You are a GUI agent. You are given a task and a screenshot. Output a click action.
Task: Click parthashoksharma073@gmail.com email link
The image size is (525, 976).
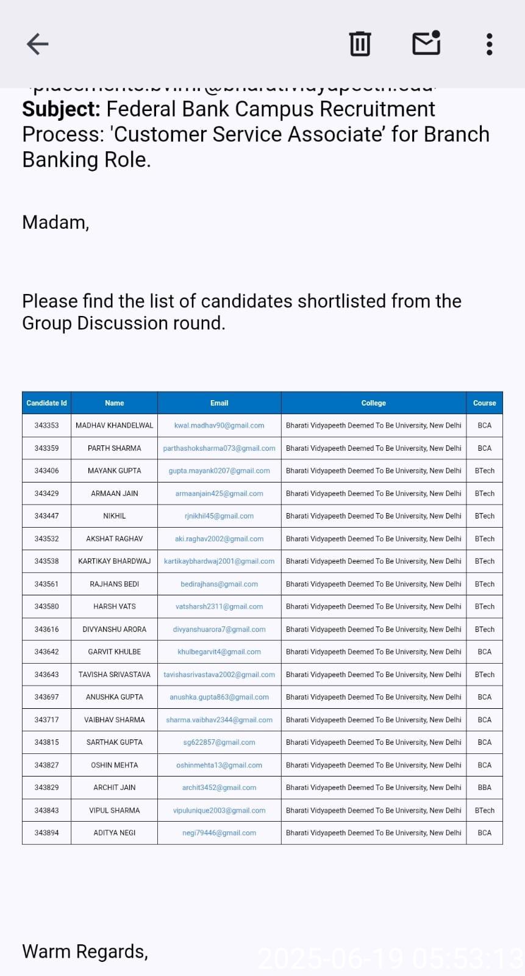[219, 448]
